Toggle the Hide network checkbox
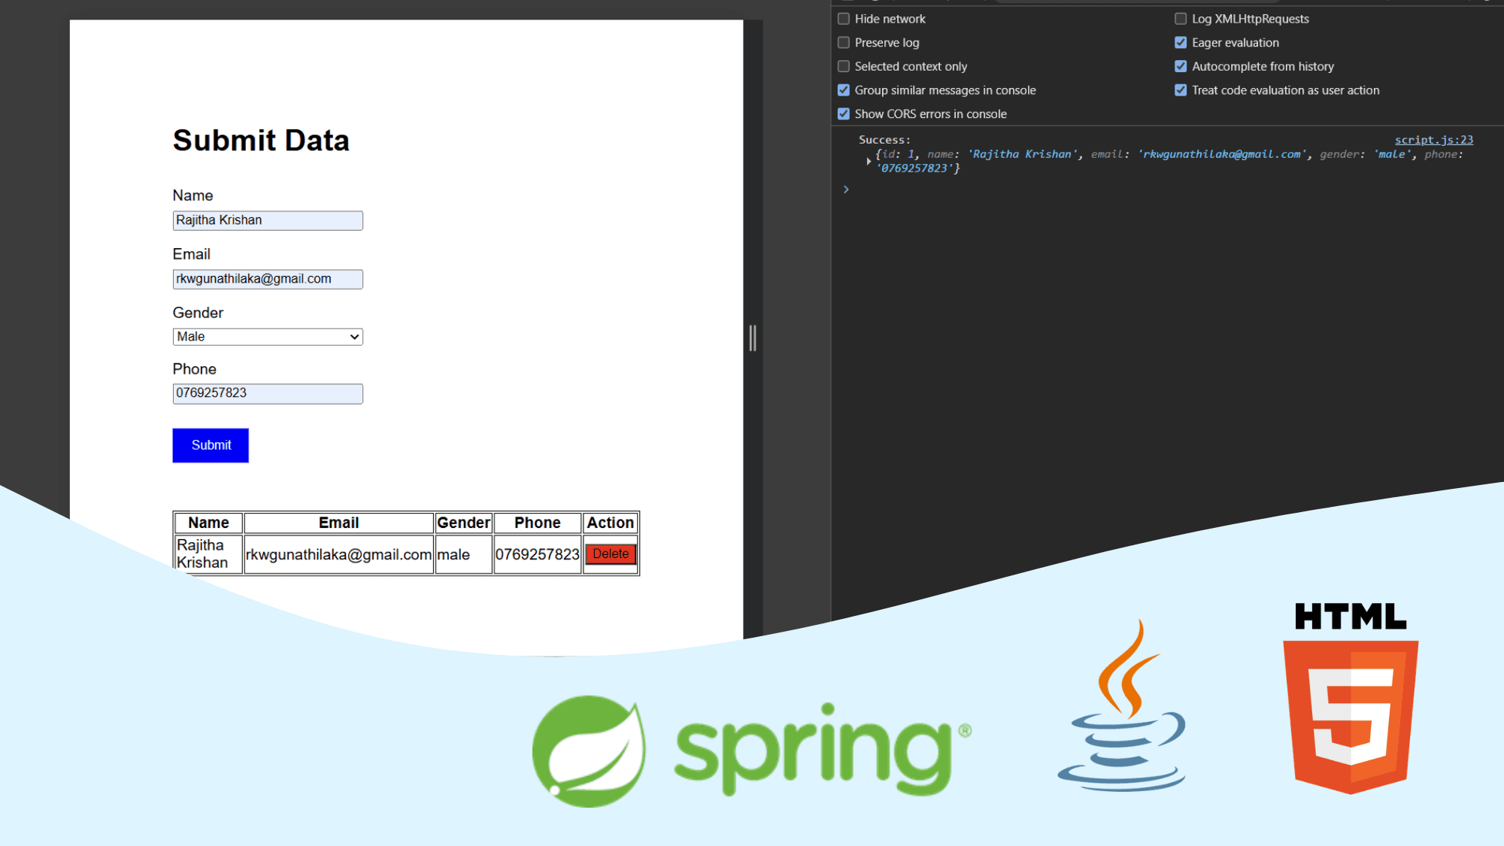 click(x=844, y=19)
